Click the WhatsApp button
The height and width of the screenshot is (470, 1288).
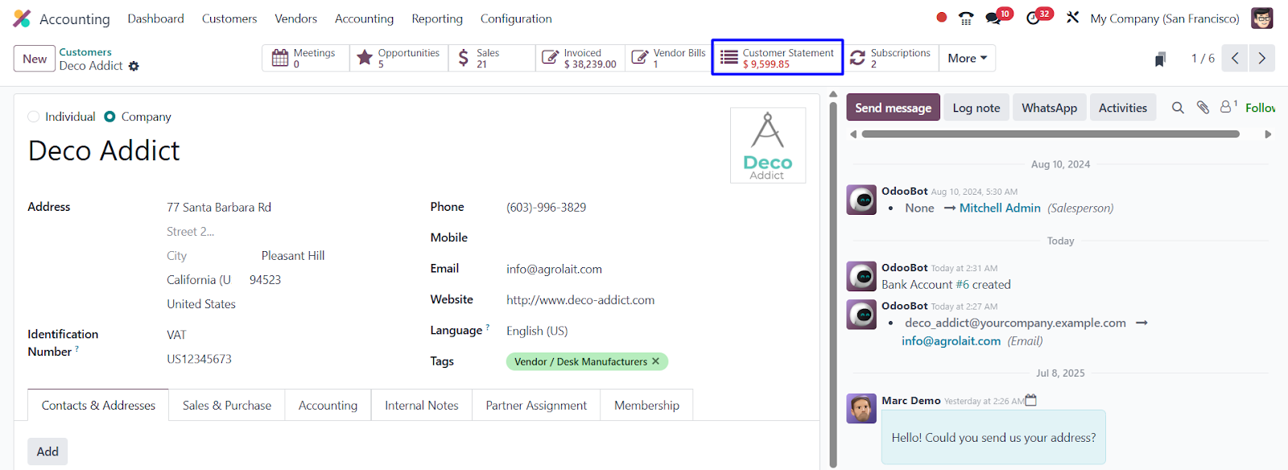click(x=1049, y=107)
